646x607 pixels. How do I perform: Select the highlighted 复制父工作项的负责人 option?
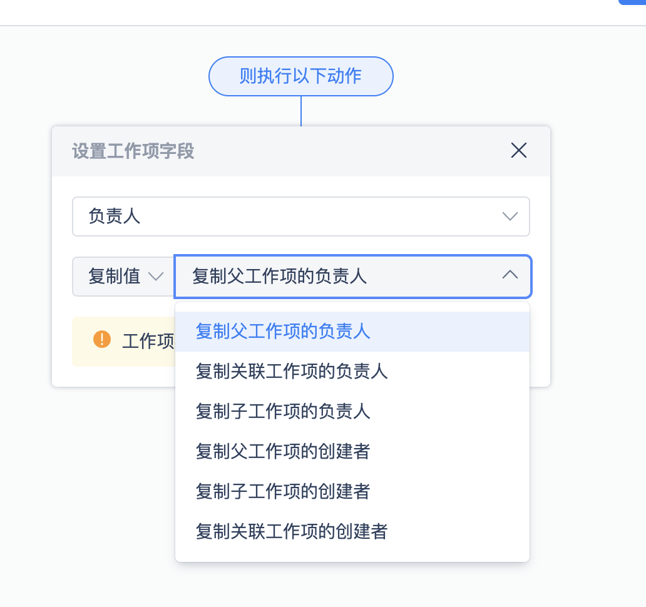283,331
